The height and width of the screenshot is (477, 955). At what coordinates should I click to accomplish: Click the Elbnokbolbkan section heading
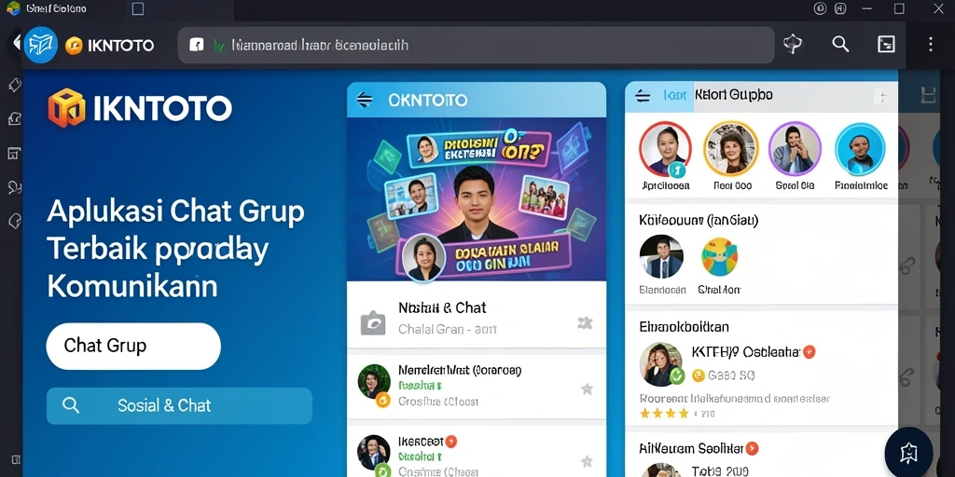point(684,327)
